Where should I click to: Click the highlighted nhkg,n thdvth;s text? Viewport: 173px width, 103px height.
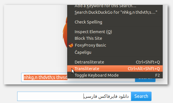[x=45, y=77]
